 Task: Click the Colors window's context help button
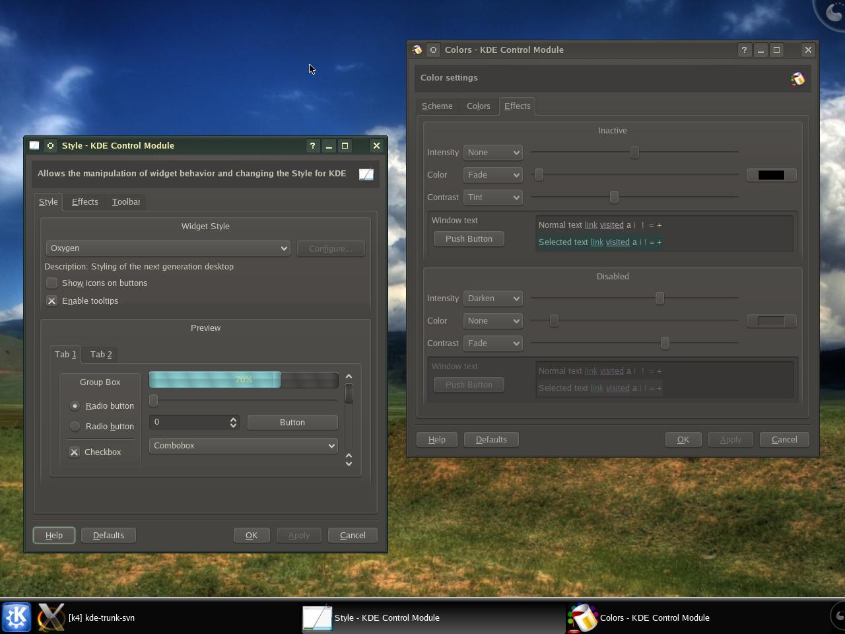pyautogui.click(x=744, y=50)
